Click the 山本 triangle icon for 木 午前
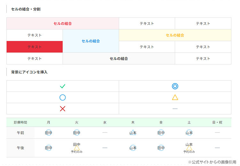Screen dimensions: 240x166 point(133,132)
